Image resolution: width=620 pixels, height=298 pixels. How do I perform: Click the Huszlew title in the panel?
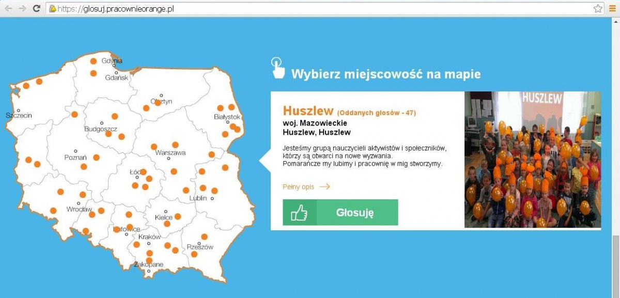coord(307,111)
